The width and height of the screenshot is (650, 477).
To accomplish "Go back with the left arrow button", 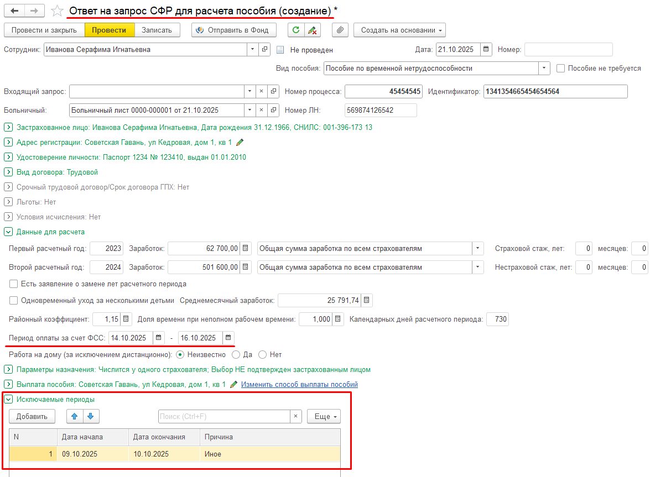I will pyautogui.click(x=14, y=11).
